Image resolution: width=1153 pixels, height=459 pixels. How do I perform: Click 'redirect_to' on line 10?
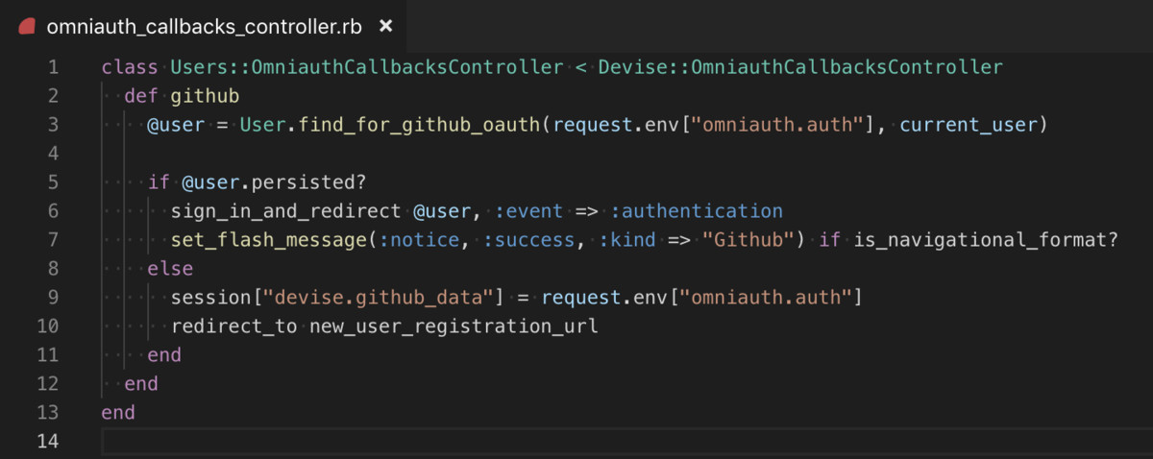[233, 326]
